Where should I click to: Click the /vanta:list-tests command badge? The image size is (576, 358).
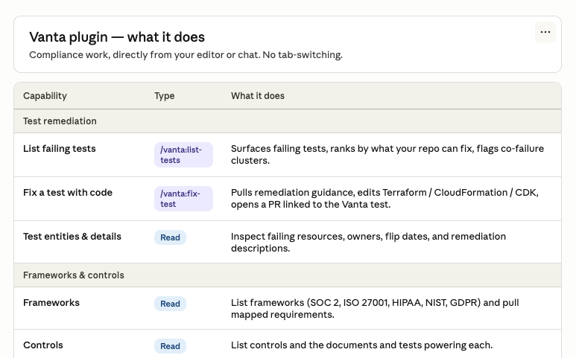(x=183, y=155)
